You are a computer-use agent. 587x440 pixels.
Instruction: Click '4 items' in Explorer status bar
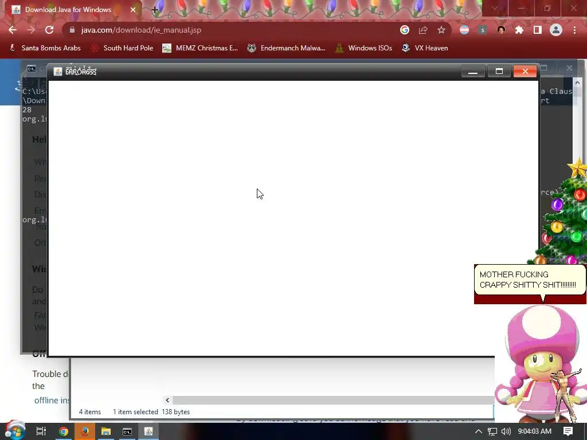click(x=90, y=411)
